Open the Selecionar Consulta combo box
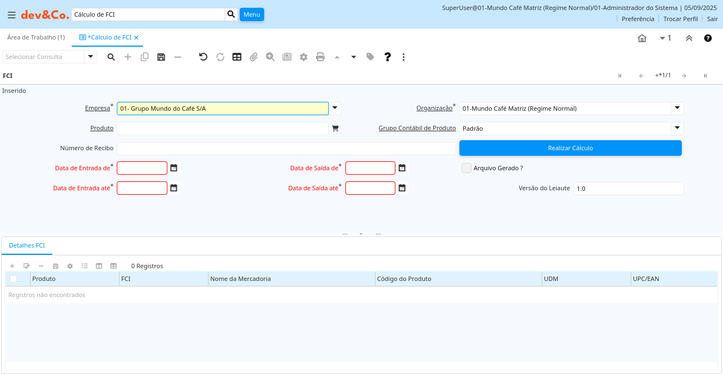723x375 pixels. point(90,57)
